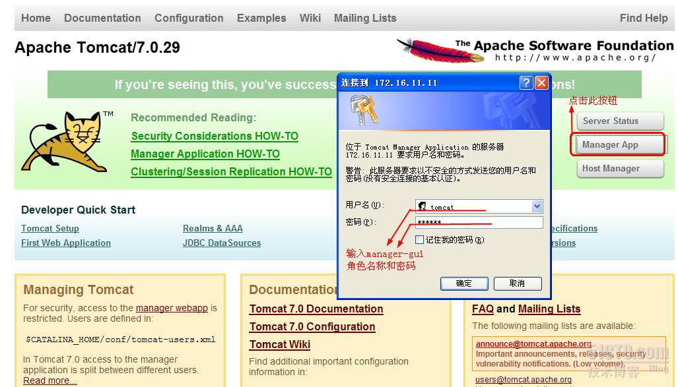Click the Apache Tomcat/7.0.29 heading
The height and width of the screenshot is (387, 678).
[x=97, y=47]
